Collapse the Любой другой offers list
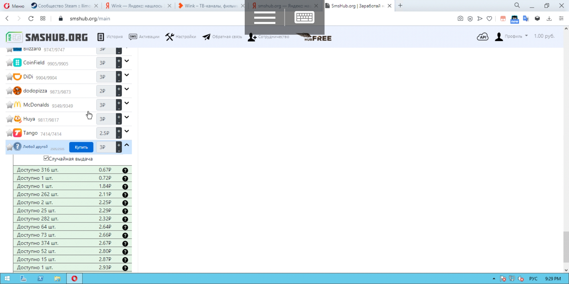This screenshot has height=284, width=569. [x=127, y=145]
